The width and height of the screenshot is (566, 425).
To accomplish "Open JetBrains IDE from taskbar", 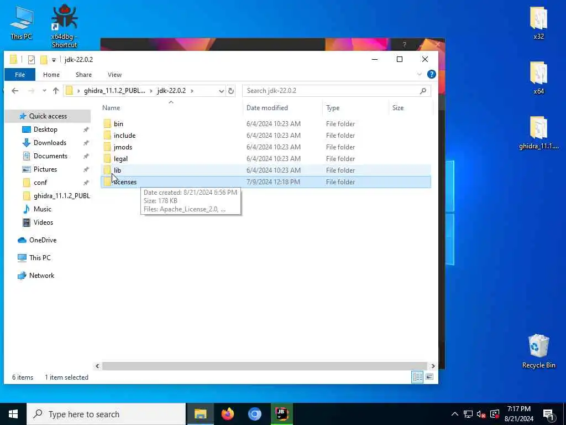I will click(281, 414).
